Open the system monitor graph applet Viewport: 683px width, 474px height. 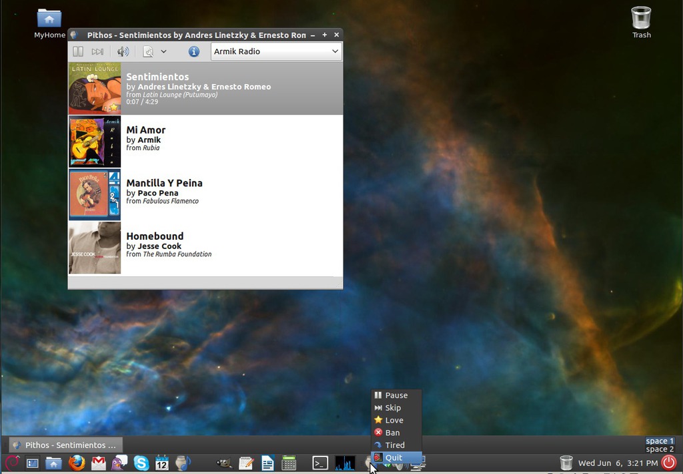point(345,463)
